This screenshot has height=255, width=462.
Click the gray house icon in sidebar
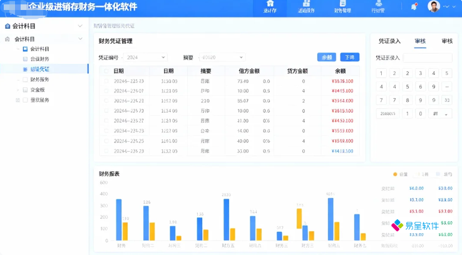[8, 39]
